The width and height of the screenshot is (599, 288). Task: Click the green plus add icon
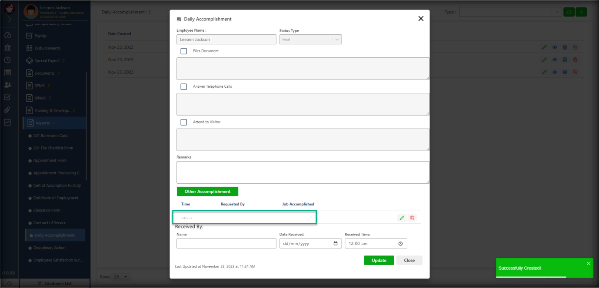[581, 12]
